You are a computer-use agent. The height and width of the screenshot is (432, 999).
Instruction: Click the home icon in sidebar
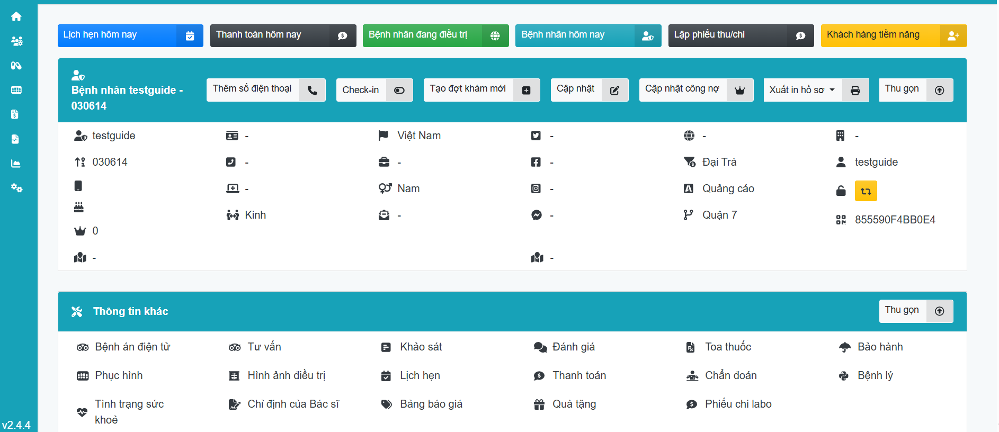coord(16,16)
